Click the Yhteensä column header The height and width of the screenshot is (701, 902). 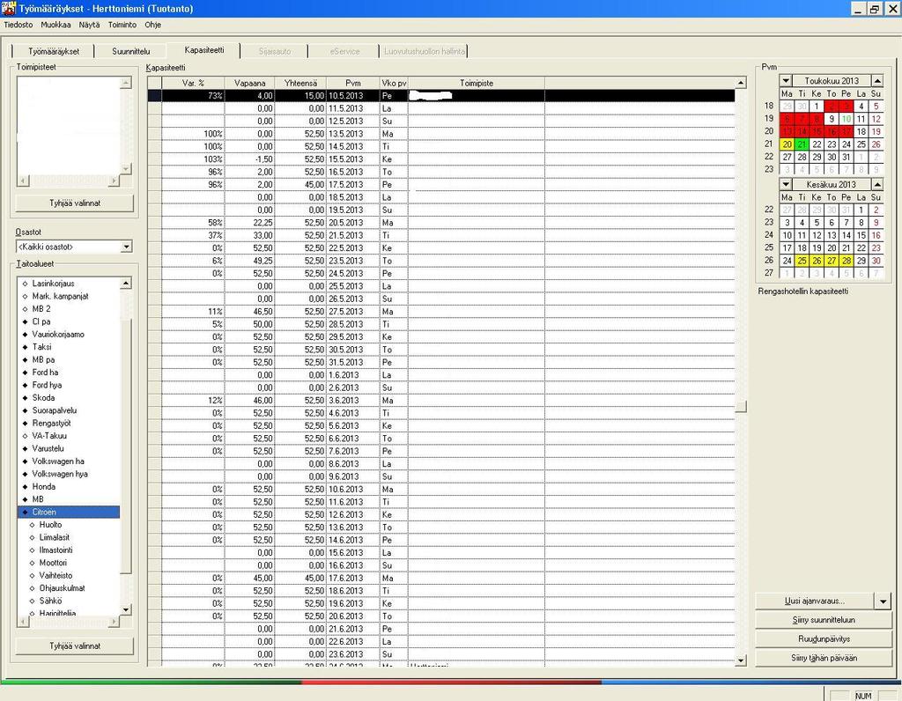tap(300, 83)
